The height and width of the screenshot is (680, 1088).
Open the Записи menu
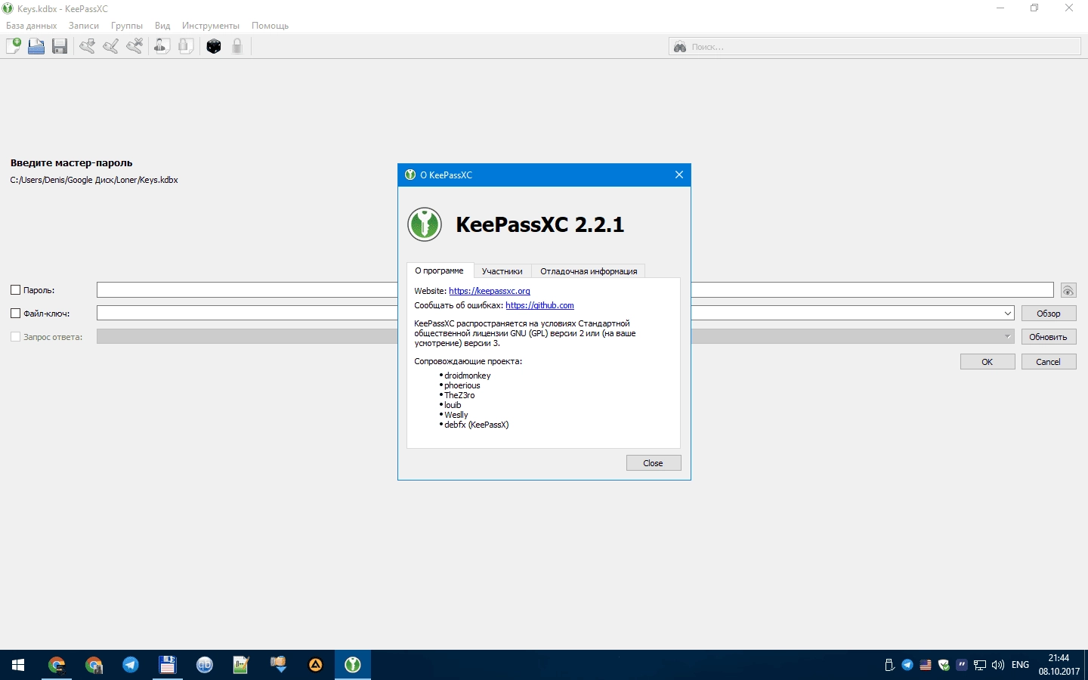click(x=84, y=26)
